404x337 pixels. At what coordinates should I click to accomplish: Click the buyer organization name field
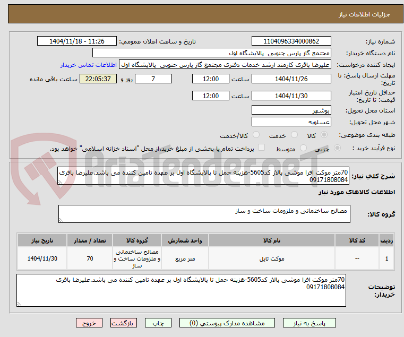[211, 53]
